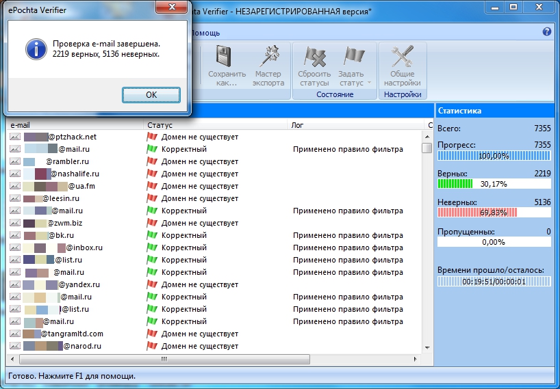The height and width of the screenshot is (389, 560).
Task: Click the red flag in the leesin.ru row
Action: [x=152, y=198]
